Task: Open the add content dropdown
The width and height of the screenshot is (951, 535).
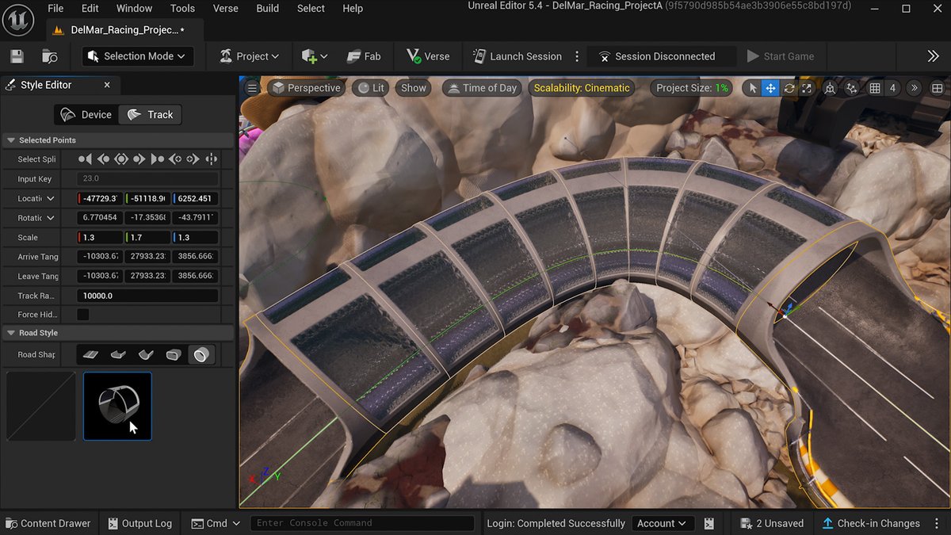Action: coord(314,56)
